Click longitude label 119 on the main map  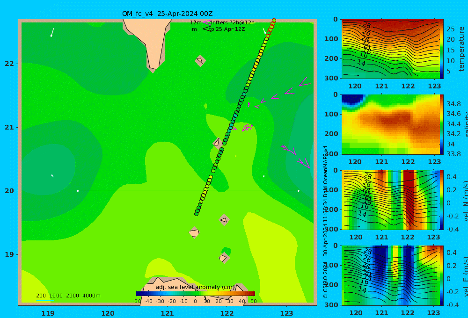coord(48,313)
